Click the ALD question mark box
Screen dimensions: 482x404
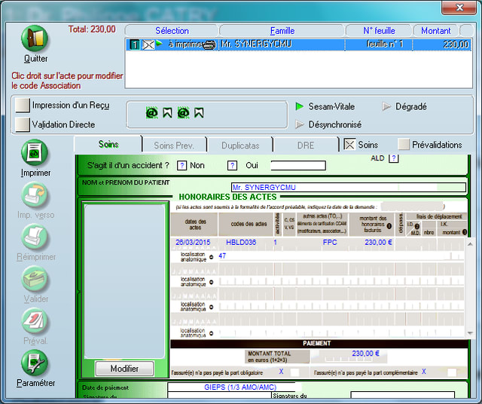click(393, 158)
